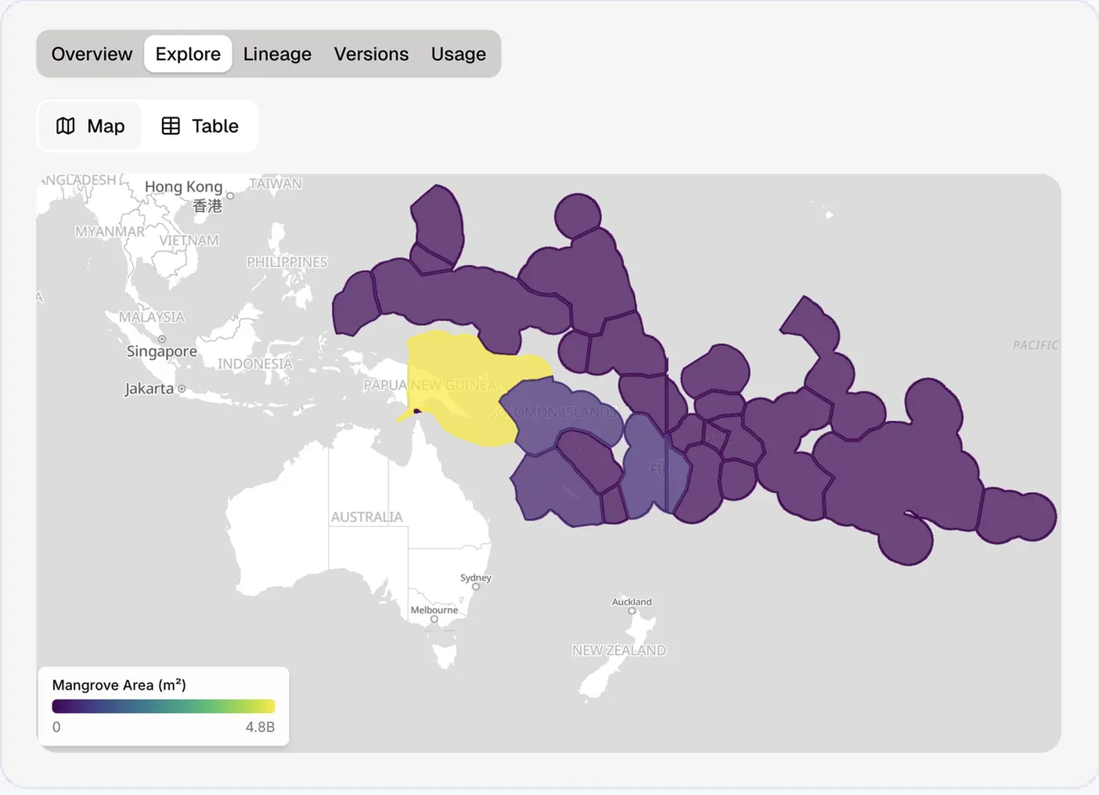The image size is (1099, 795).
Task: Click the 4.8B legend maximum value
Action: click(x=260, y=727)
